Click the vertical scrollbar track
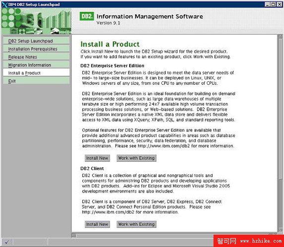This screenshot has height=247, width=284. [281, 203]
